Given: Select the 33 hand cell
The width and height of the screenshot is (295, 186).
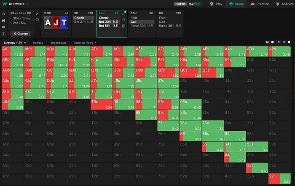Looking at the screenshot, I should 257,168.
